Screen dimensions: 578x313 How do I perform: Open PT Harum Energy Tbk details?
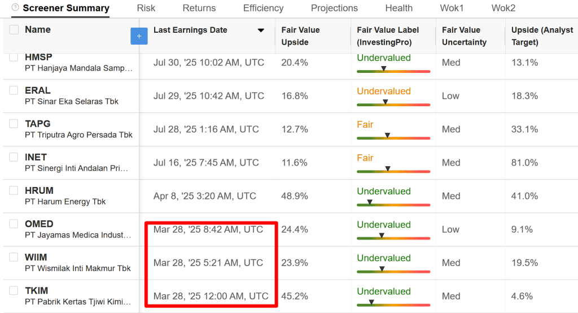coord(65,202)
